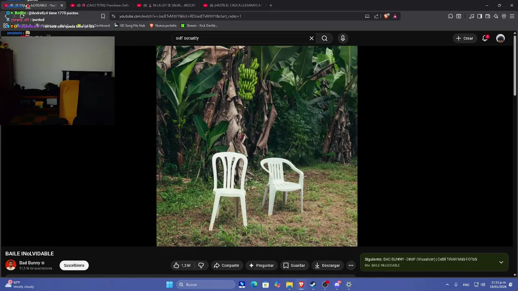518x291 pixels.
Task: Click the Crear button
Action: pyautogui.click(x=464, y=38)
